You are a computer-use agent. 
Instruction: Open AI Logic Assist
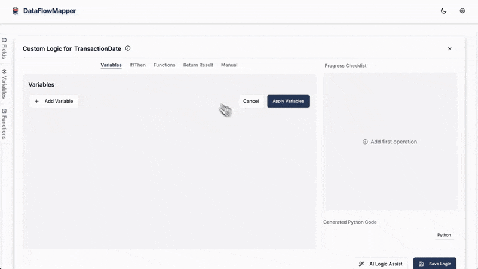pyautogui.click(x=381, y=264)
